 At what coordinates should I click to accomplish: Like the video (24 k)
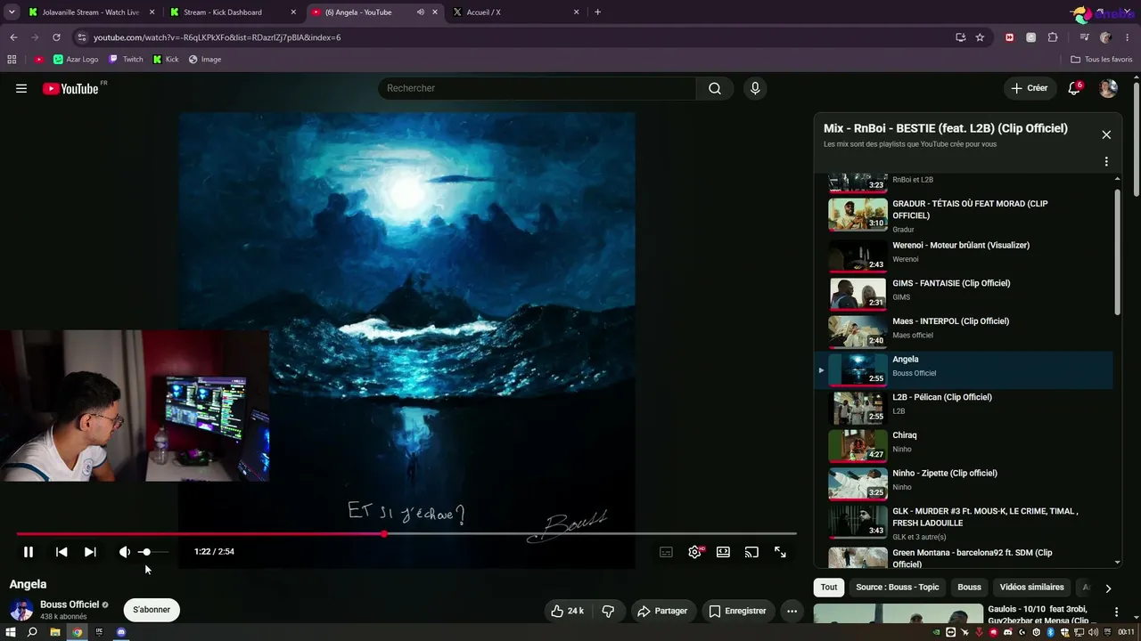567,611
